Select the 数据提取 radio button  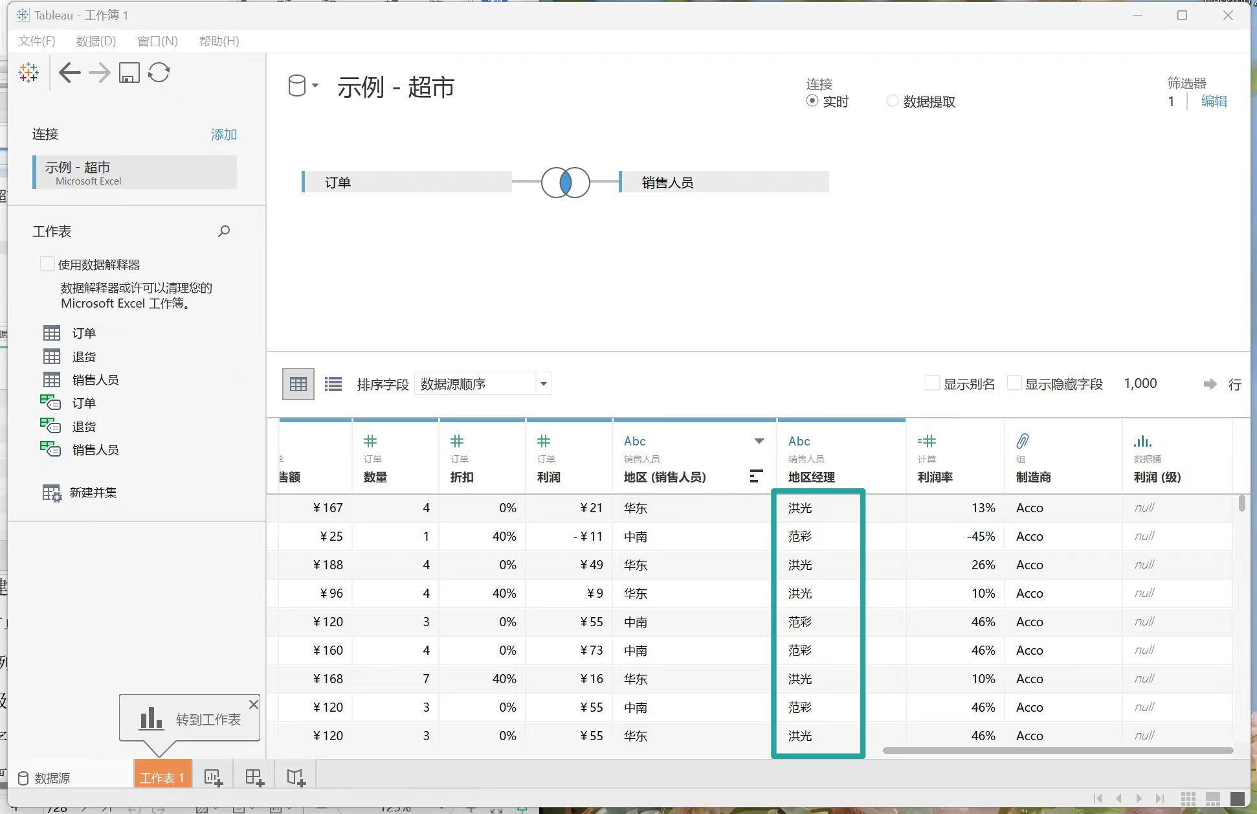coord(893,101)
